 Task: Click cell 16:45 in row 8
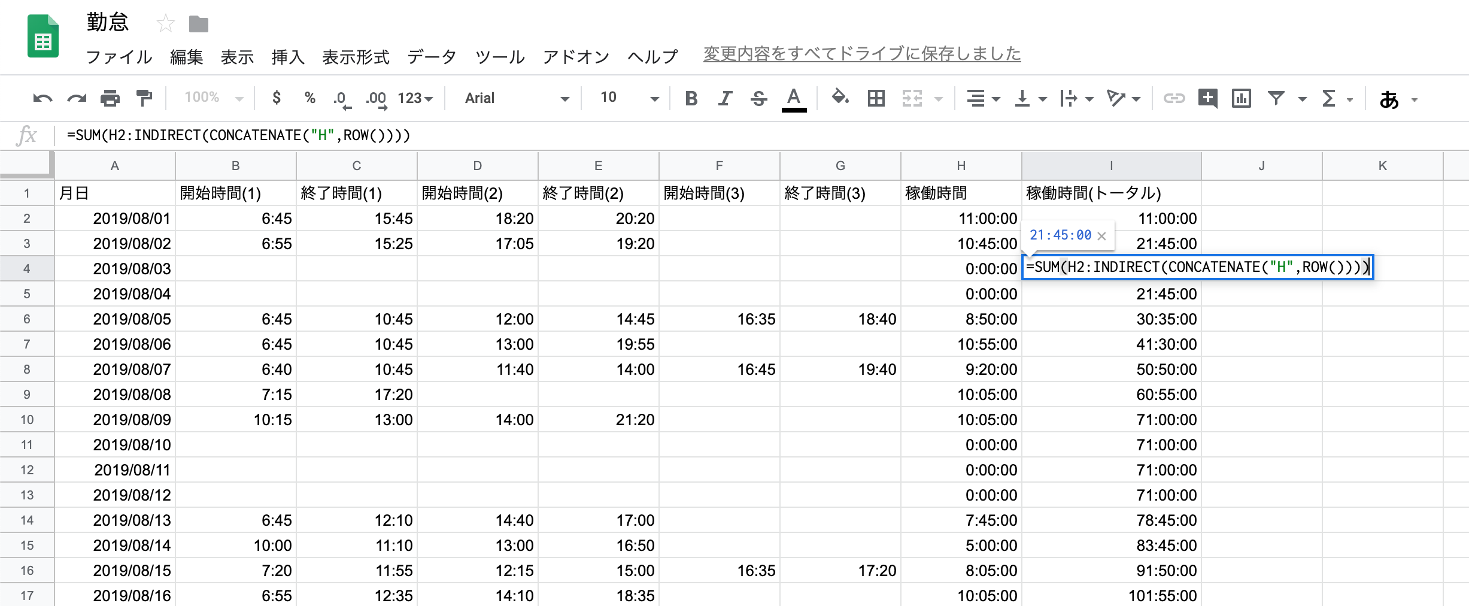pos(719,369)
